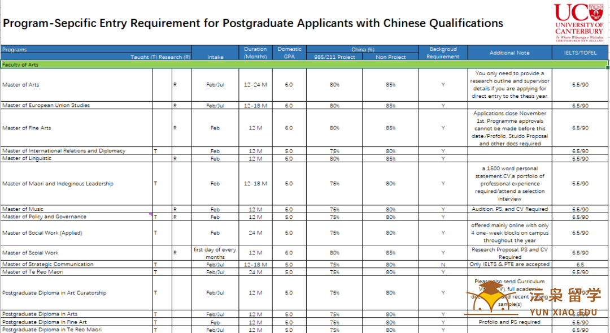Select Only IELTS & PTE are accepted note
Viewport: 610px width, 333px height.
coord(509,264)
